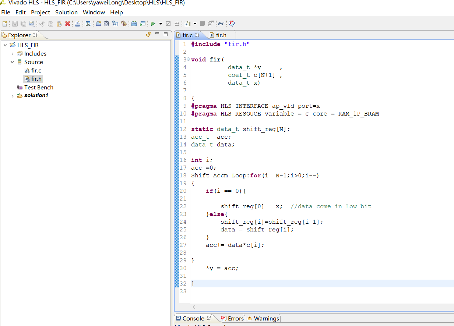
Task: Select the Warnings tab
Action: (266, 318)
